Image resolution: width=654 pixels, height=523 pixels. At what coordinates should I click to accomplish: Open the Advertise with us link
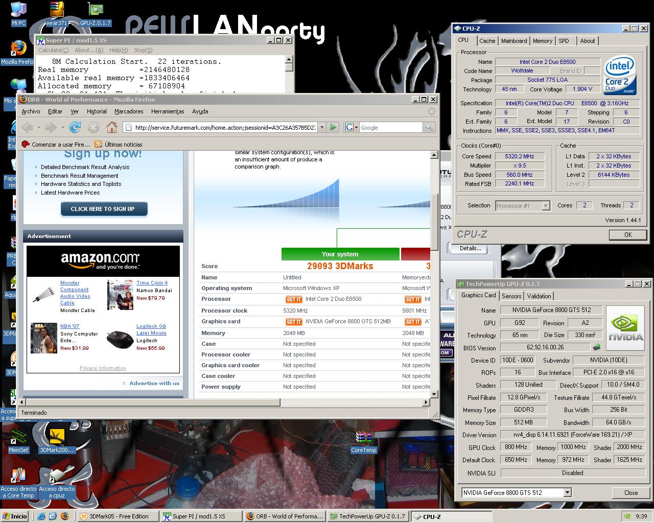154,383
